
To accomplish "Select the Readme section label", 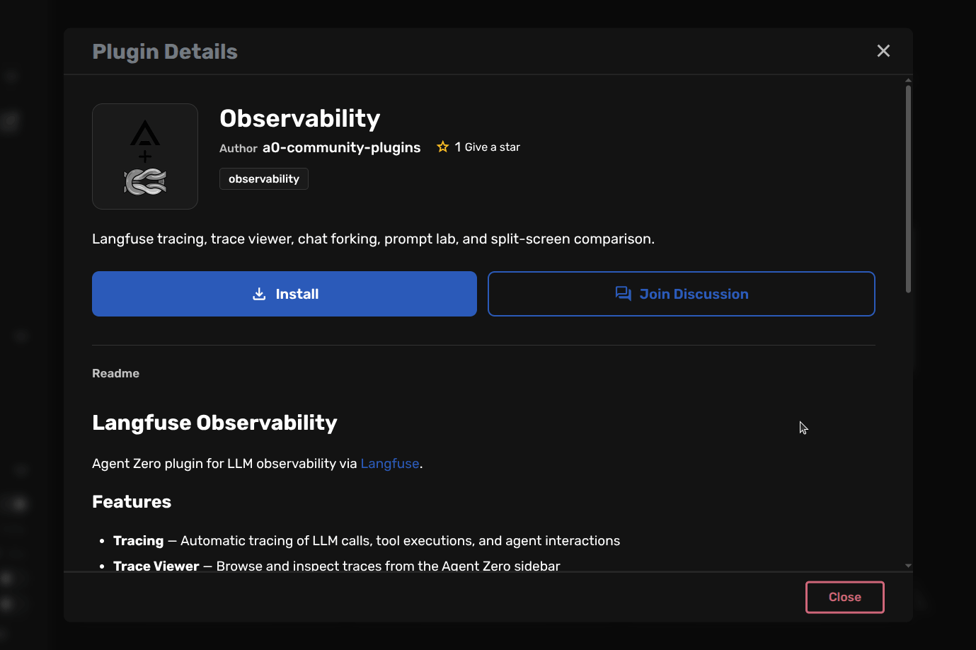I will (x=115, y=373).
